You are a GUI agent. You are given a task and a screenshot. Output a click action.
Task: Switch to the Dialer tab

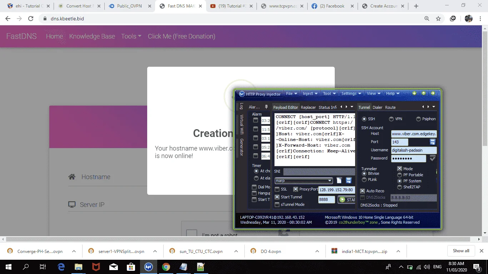[377, 107]
